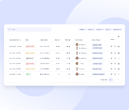Screen dimensions: 129x110
Task: Open the Providers filter dropdown
Action: [100, 30]
